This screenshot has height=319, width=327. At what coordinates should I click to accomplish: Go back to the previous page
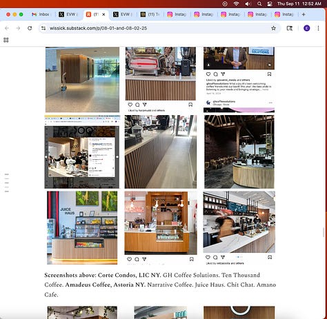coord(7,28)
